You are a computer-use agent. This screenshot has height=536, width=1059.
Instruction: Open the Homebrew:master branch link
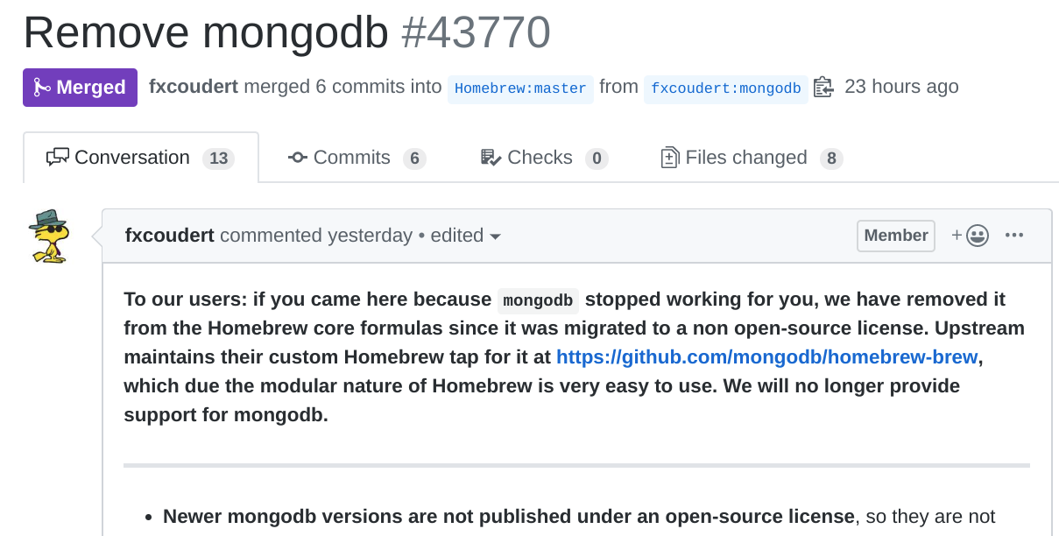pos(520,88)
